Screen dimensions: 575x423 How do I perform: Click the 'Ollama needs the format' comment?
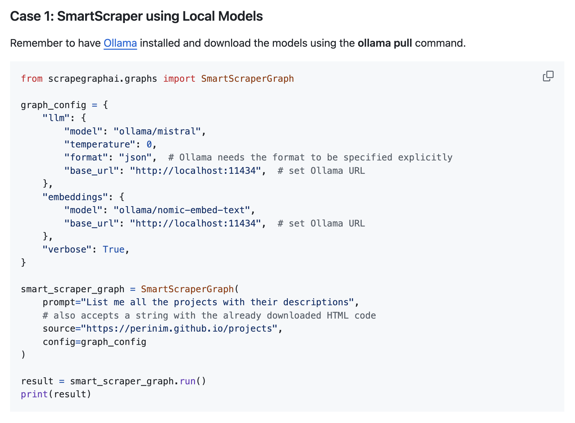pos(310,157)
